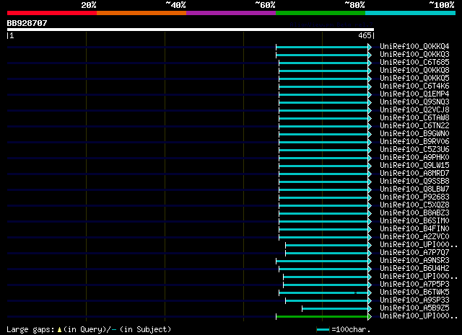Click the cyan alignment bar for A9NSR3
462x335 pixels.
pos(322,262)
